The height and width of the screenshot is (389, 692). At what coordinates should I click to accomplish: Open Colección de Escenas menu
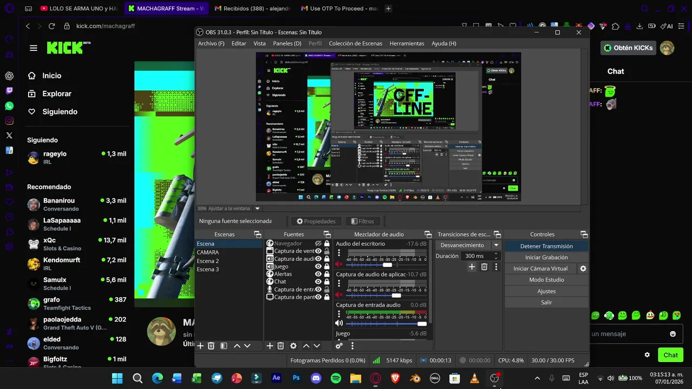pos(355,43)
